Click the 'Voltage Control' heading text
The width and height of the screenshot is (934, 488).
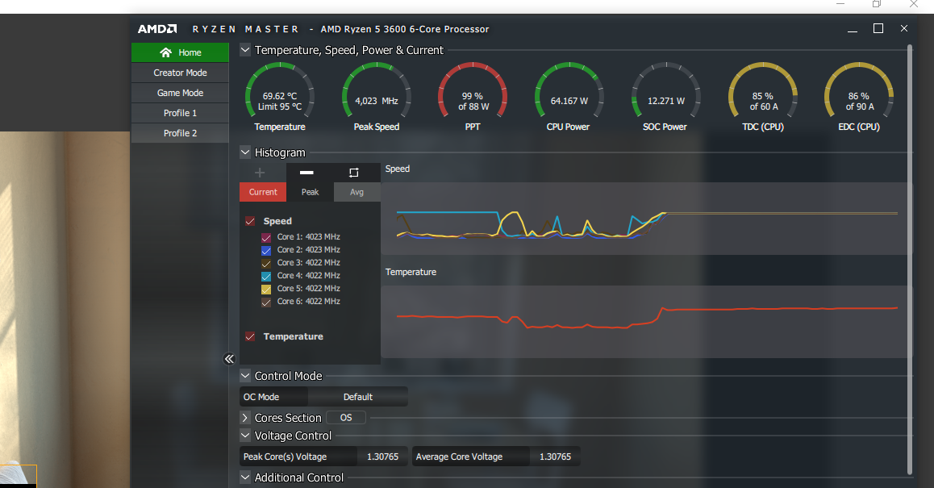click(x=293, y=436)
